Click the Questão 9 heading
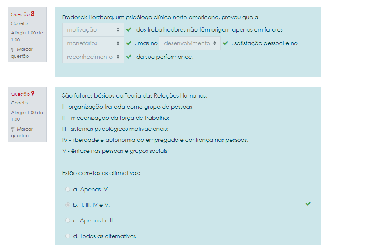This screenshot has height=245, width=372. click(x=23, y=94)
